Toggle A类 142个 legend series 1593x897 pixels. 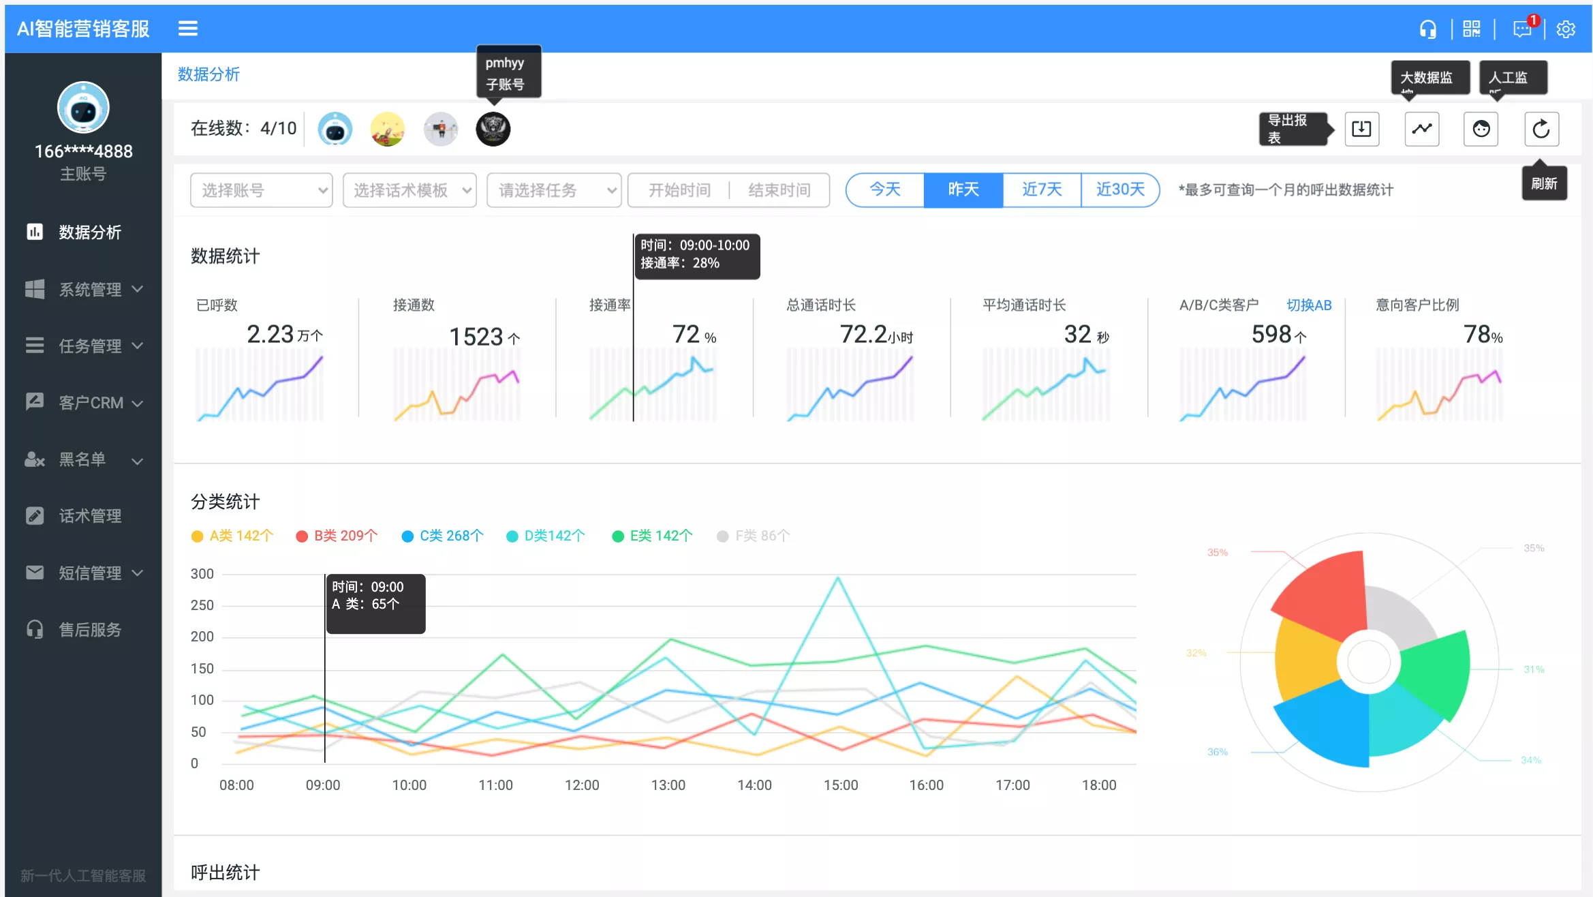[233, 536]
